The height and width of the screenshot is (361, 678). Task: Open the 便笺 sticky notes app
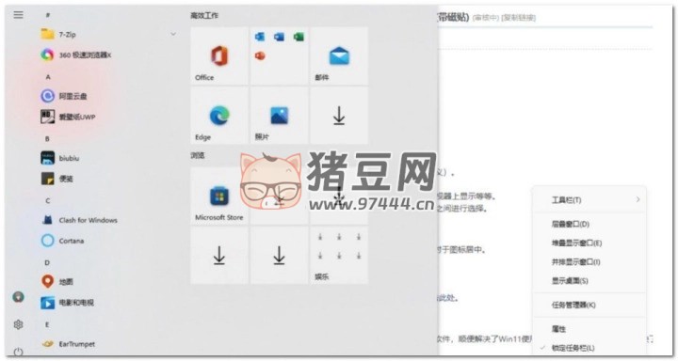pos(57,179)
